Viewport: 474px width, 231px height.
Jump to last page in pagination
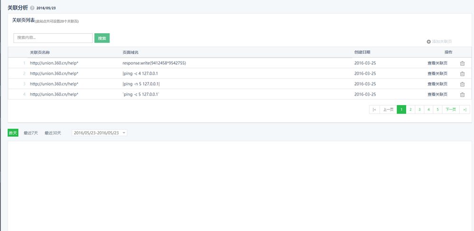click(x=465, y=109)
